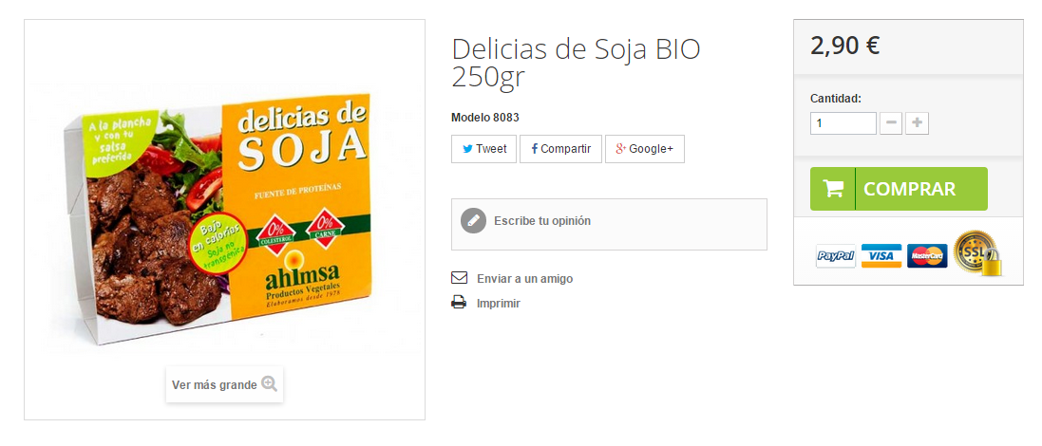Click the Visa card logo
This screenshot has width=1042, height=446.
pos(881,255)
